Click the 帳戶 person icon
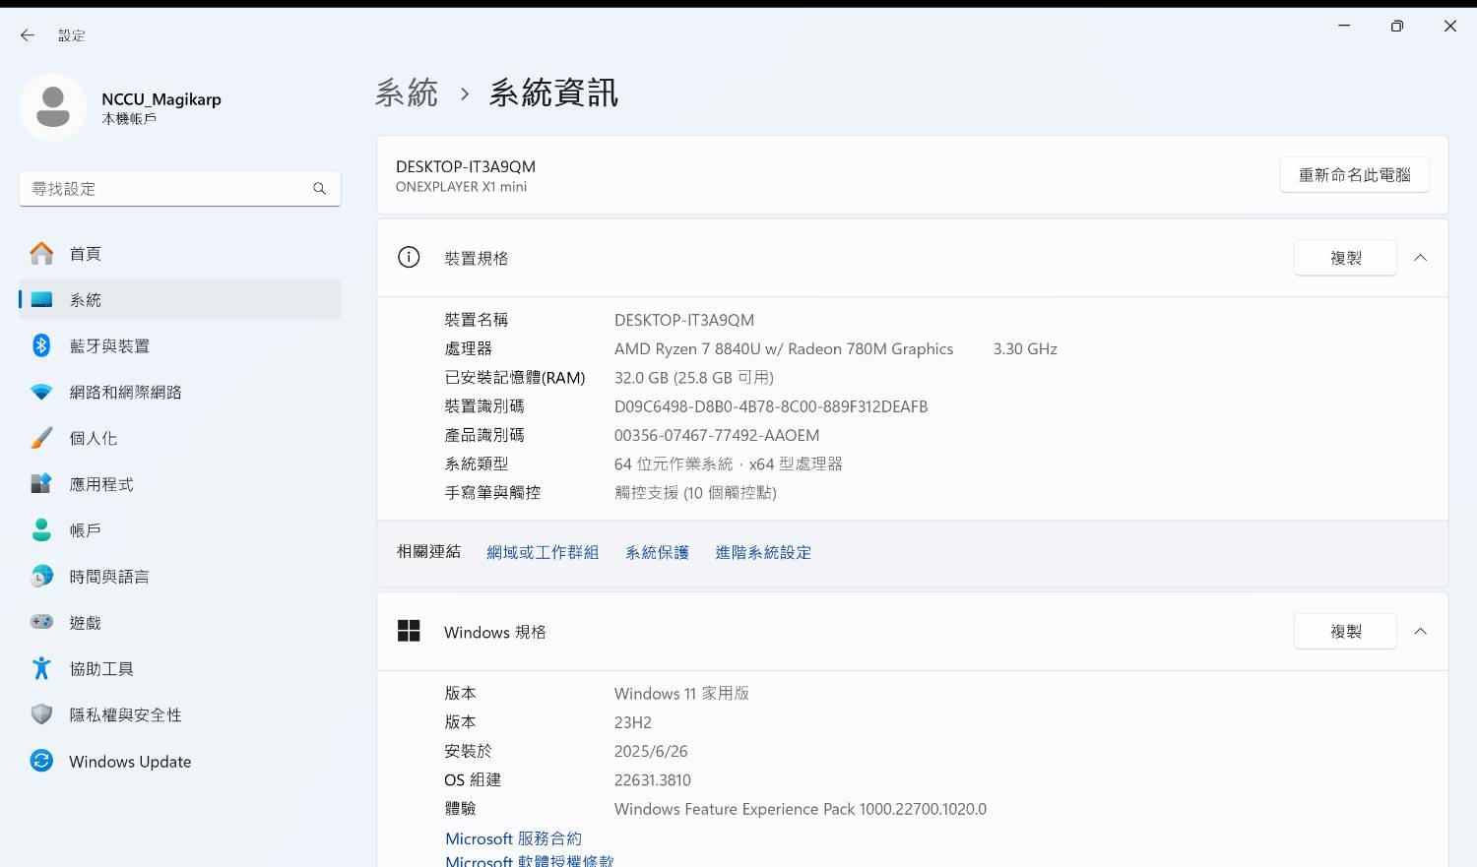The image size is (1477, 867). point(41,530)
